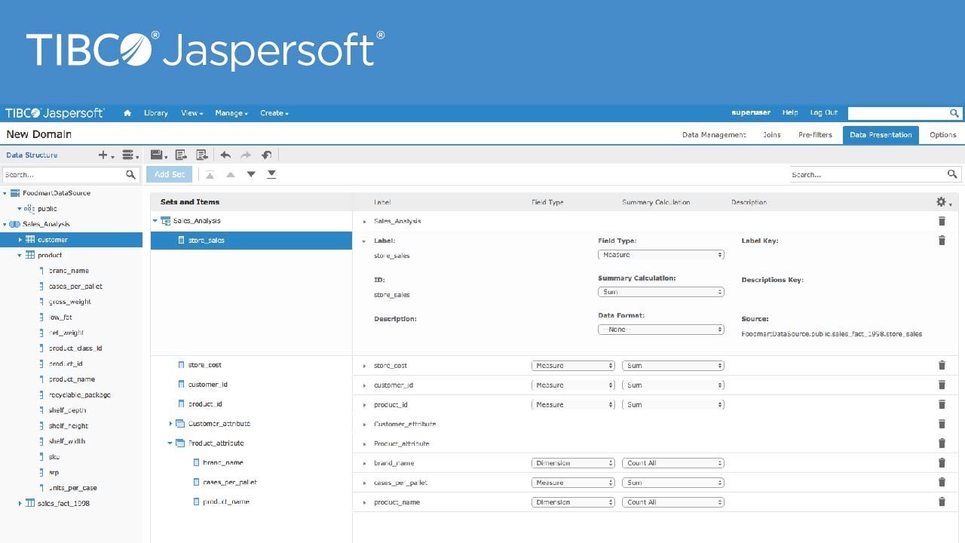Viewport: 965px width, 543px height.
Task: Collapse Product_attribute set in Sets and Items
Action: [x=170, y=443]
